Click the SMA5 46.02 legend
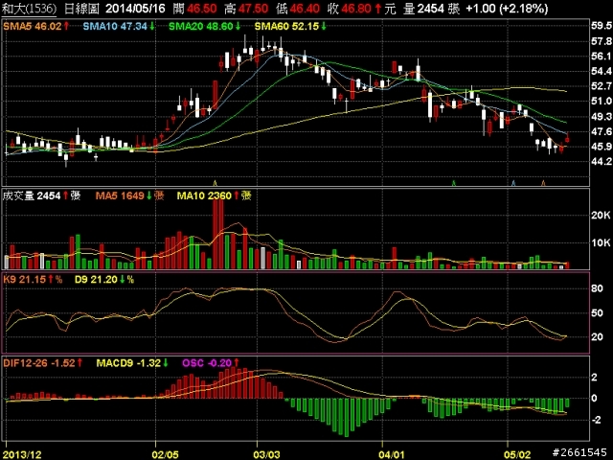Viewport: 613px width, 460px height. (x=36, y=27)
